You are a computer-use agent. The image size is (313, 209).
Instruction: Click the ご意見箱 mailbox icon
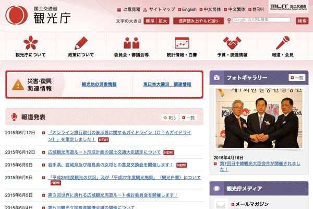[x=119, y=9]
